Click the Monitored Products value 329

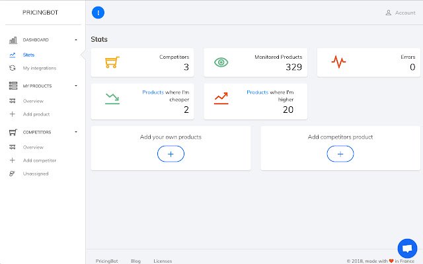coord(293,67)
